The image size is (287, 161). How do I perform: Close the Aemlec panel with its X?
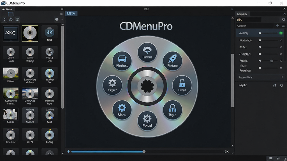point(284,14)
